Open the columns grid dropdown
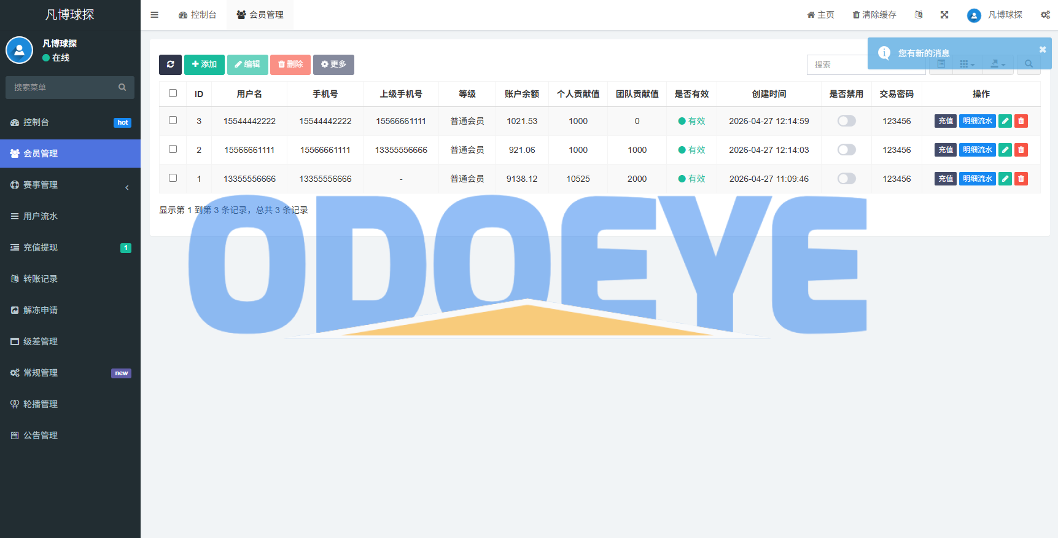 coord(967,64)
